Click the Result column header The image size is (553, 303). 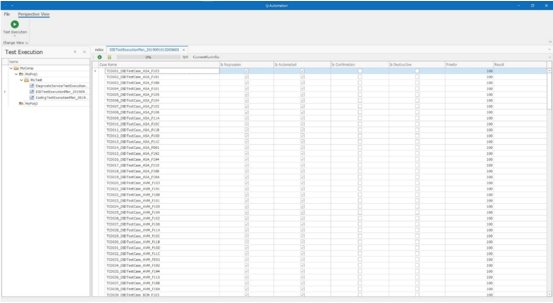520,65
